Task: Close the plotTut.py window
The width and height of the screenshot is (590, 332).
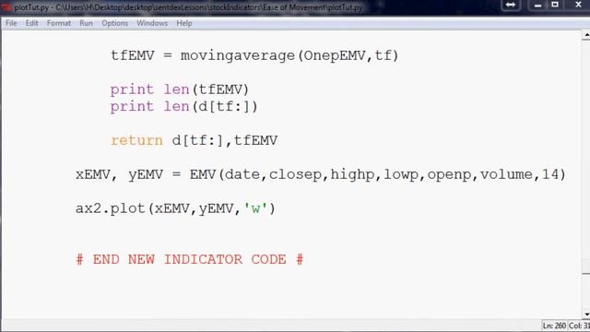Action: click(x=578, y=5)
